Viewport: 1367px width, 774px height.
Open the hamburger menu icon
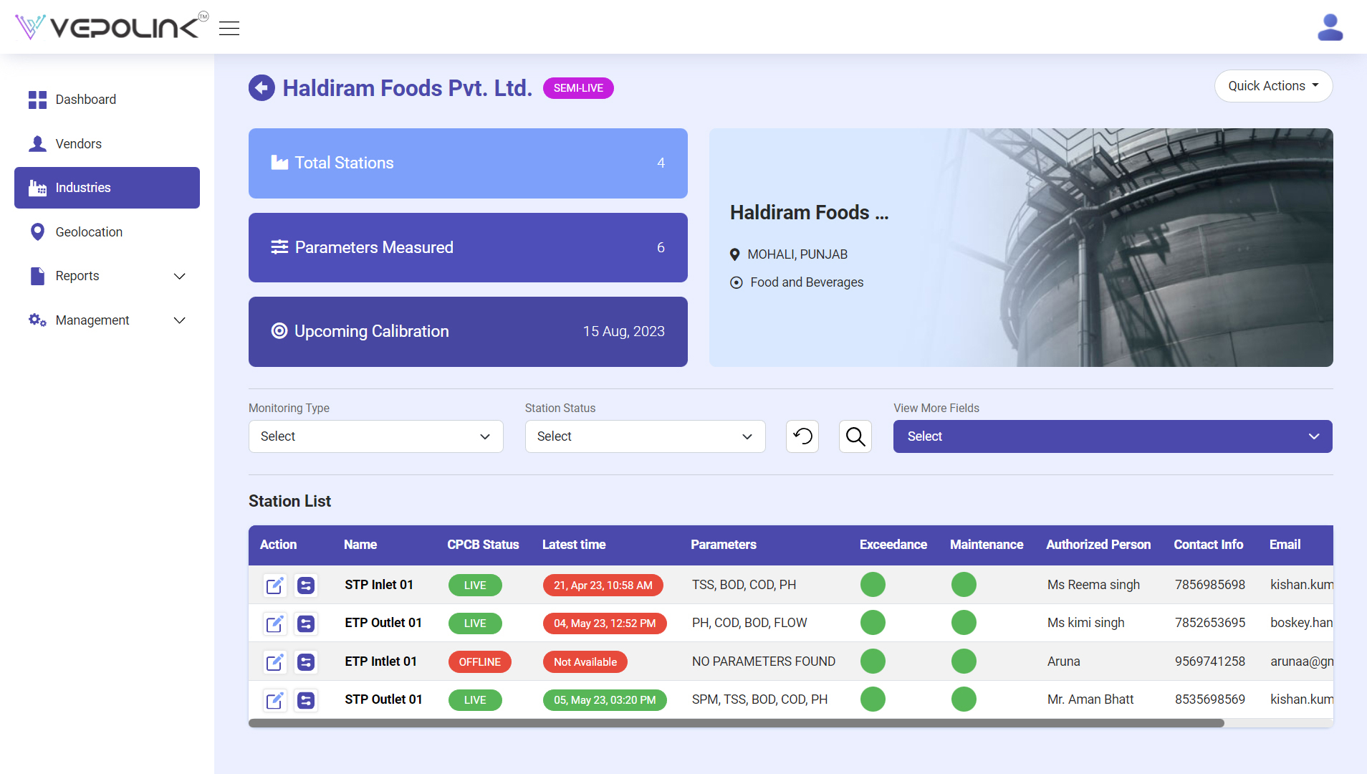pos(229,28)
